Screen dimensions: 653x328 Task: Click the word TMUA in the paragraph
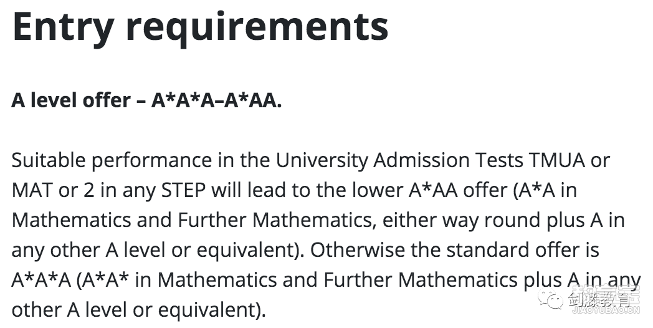pyautogui.click(x=557, y=160)
